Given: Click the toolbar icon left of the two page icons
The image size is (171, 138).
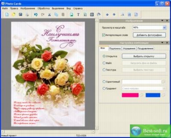Looking at the screenshot, I should click(123, 15).
